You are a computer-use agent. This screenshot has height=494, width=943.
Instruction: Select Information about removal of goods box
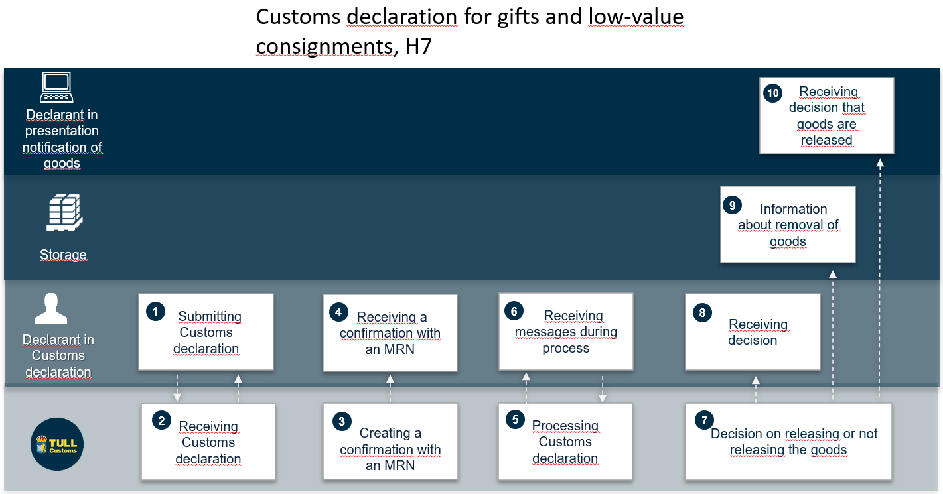(788, 224)
